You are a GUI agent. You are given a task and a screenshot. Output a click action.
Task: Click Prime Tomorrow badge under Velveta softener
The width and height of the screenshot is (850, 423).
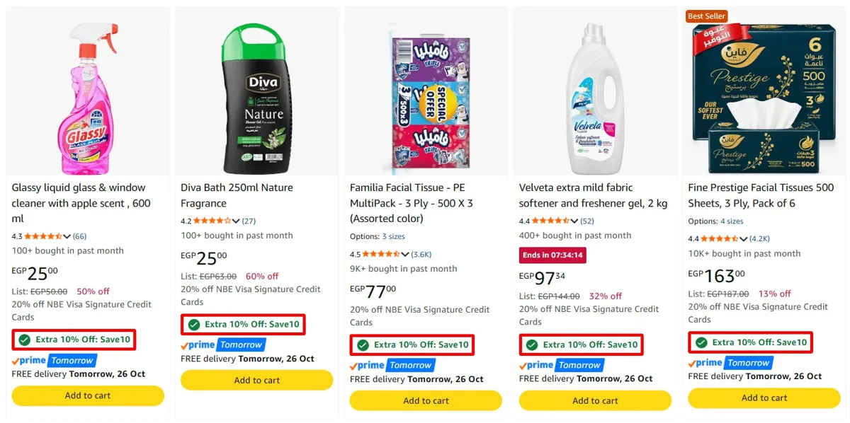click(x=561, y=366)
